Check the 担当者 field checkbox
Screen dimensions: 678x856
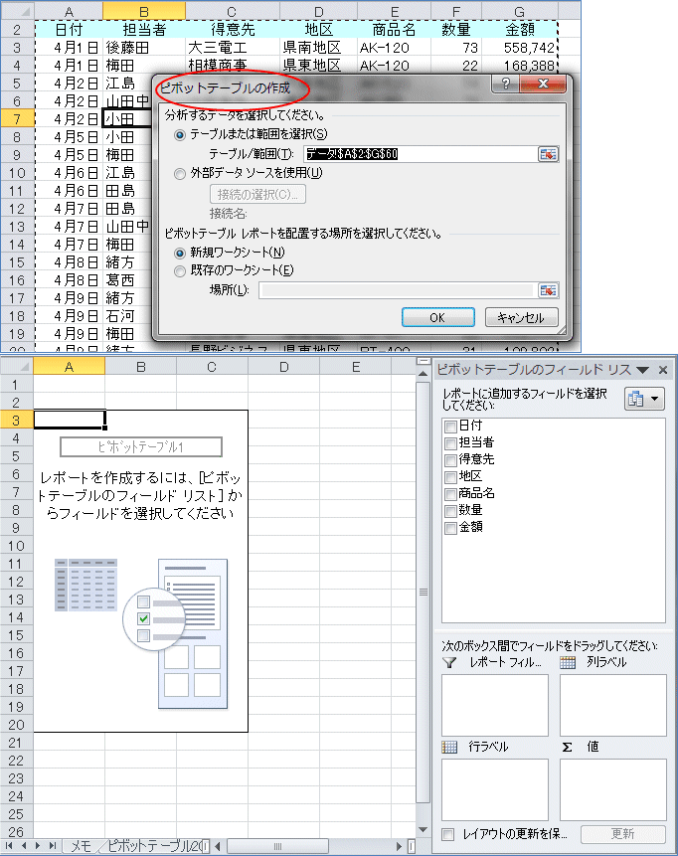tap(450, 443)
